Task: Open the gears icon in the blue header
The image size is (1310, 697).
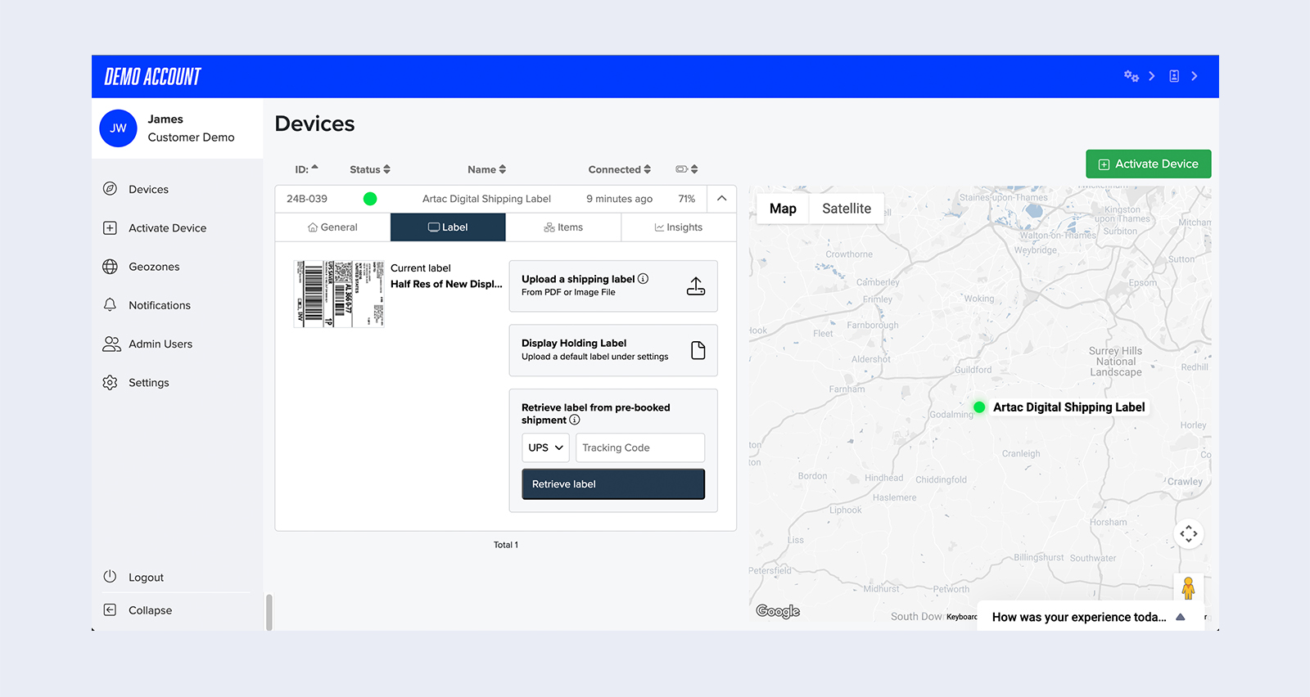Action: 1132,76
